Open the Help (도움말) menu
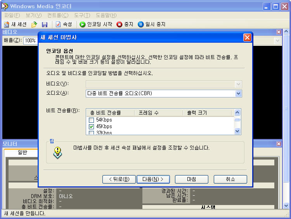The width and height of the screenshot is (291, 219). (x=106, y=15)
